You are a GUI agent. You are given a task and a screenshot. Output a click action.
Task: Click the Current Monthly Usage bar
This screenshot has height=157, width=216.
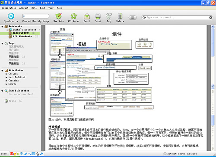[x=36, y=16]
